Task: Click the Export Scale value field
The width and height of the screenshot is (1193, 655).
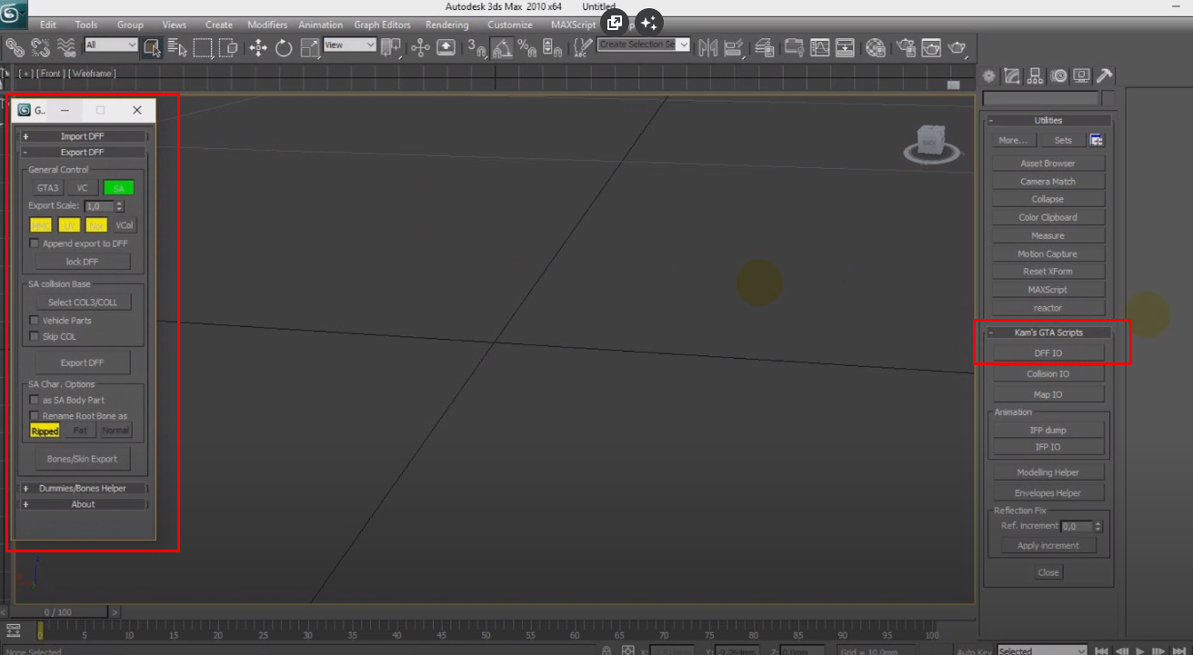Action: (x=99, y=207)
